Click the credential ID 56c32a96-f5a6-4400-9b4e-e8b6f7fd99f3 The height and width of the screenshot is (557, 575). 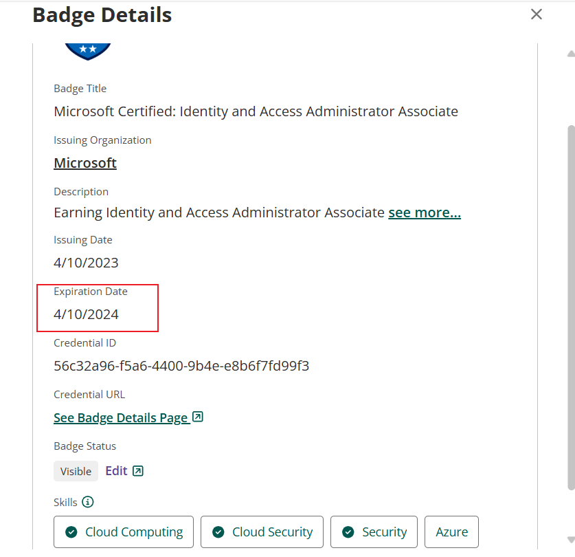[181, 366]
